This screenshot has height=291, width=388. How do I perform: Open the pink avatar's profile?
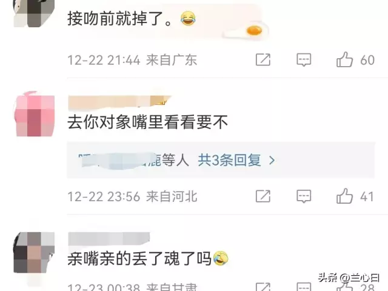click(34, 114)
